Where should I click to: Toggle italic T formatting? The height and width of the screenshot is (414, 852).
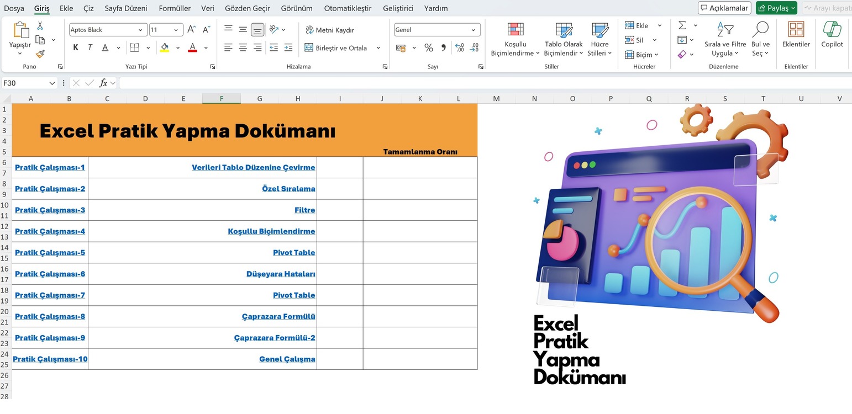click(x=90, y=47)
